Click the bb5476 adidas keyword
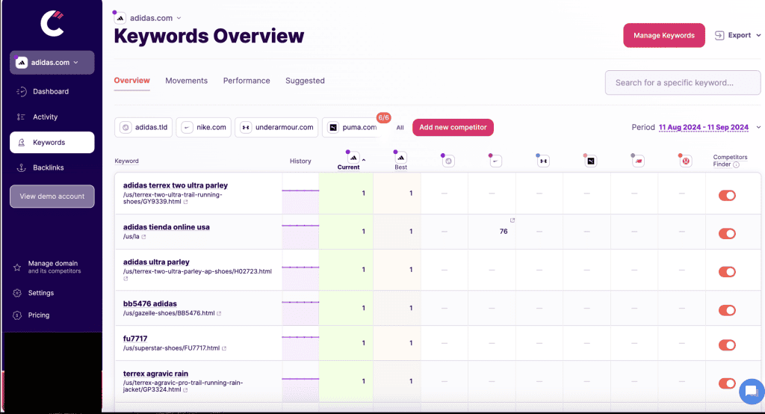This screenshot has width=765, height=414. point(149,303)
